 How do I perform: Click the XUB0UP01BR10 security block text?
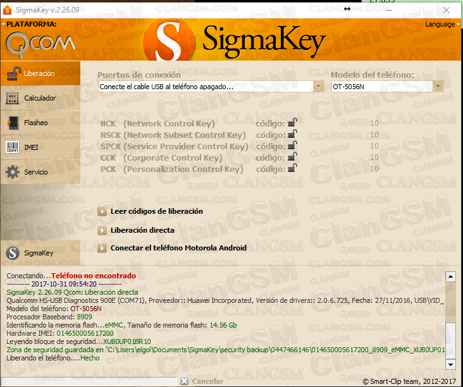(127, 341)
